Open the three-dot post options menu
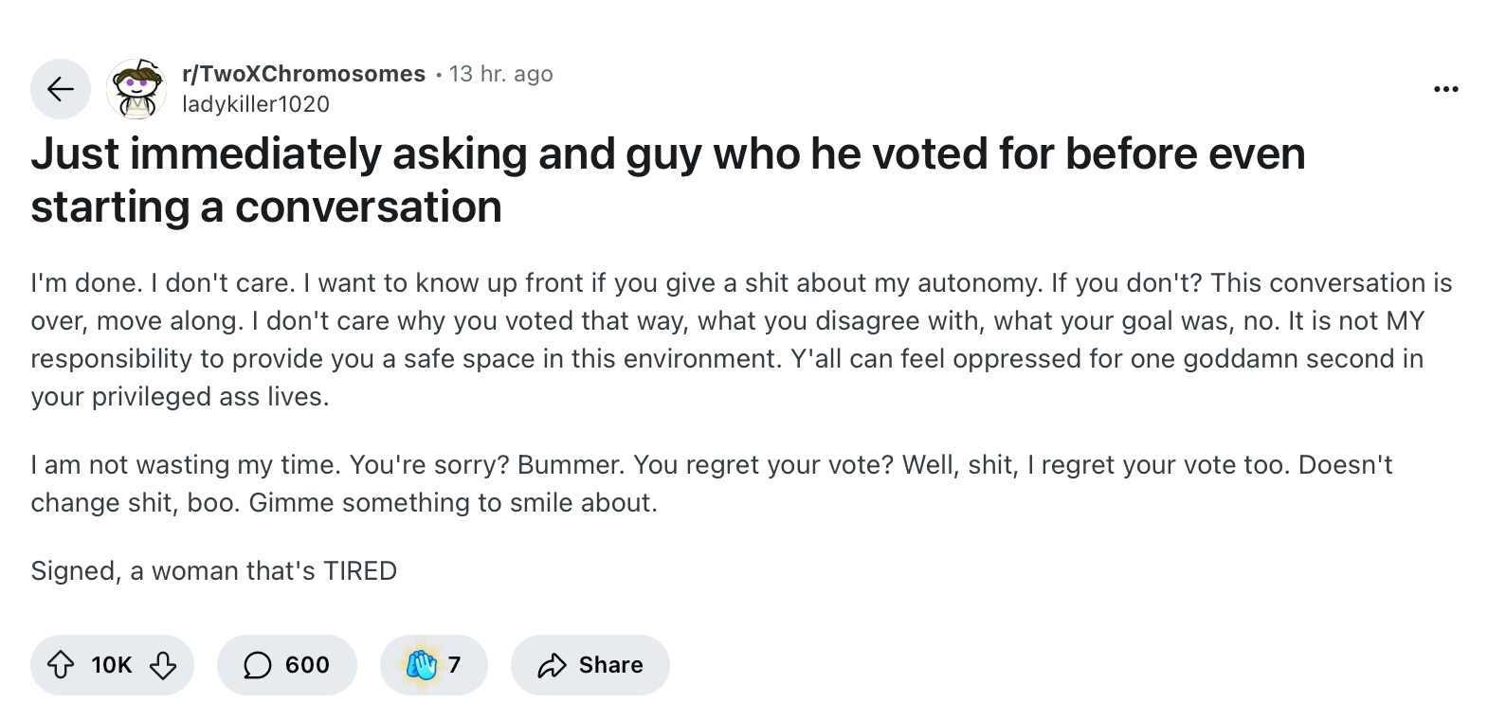The height and width of the screenshot is (720, 1506). tap(1446, 89)
